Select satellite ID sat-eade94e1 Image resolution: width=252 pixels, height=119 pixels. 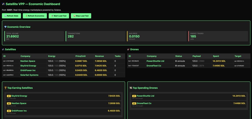8,75
